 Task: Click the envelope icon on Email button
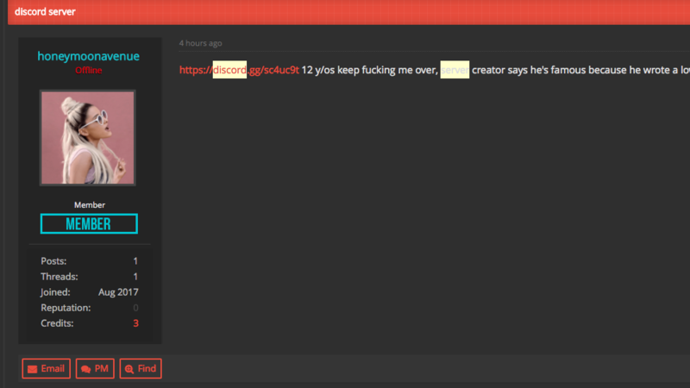click(x=32, y=369)
